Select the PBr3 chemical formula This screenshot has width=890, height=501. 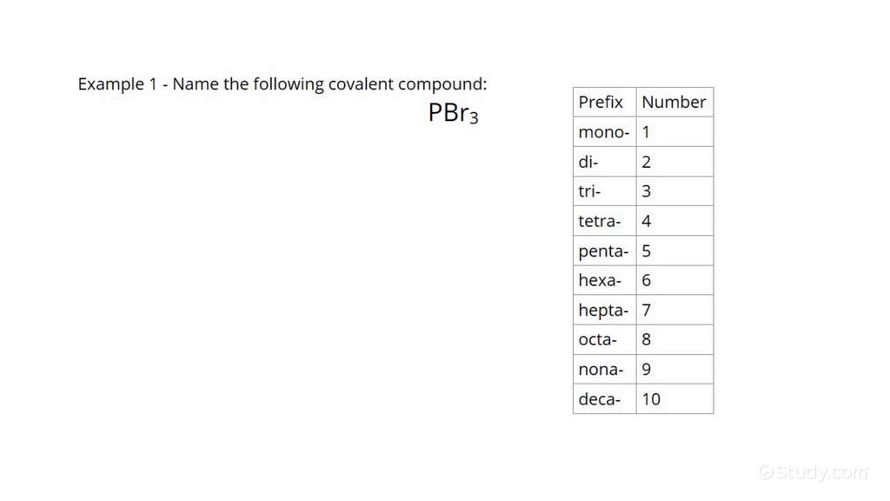453,113
